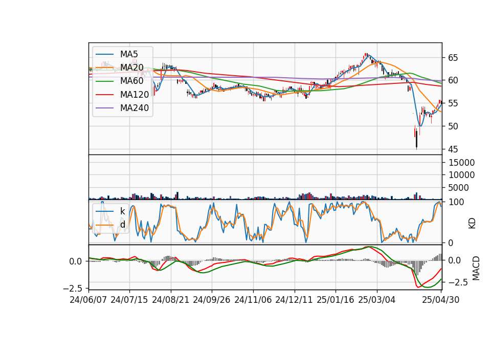
Task: Click the 45 price axis label
Action: pos(453,149)
